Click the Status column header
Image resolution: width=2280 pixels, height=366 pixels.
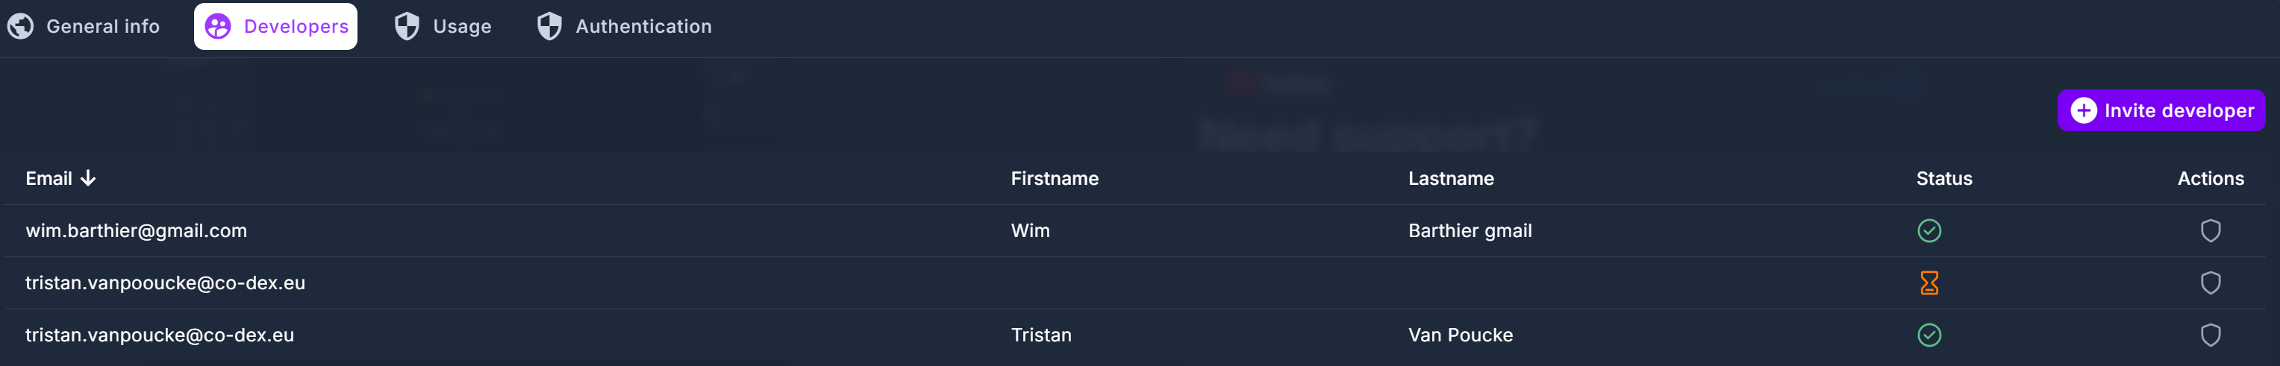1943,179
